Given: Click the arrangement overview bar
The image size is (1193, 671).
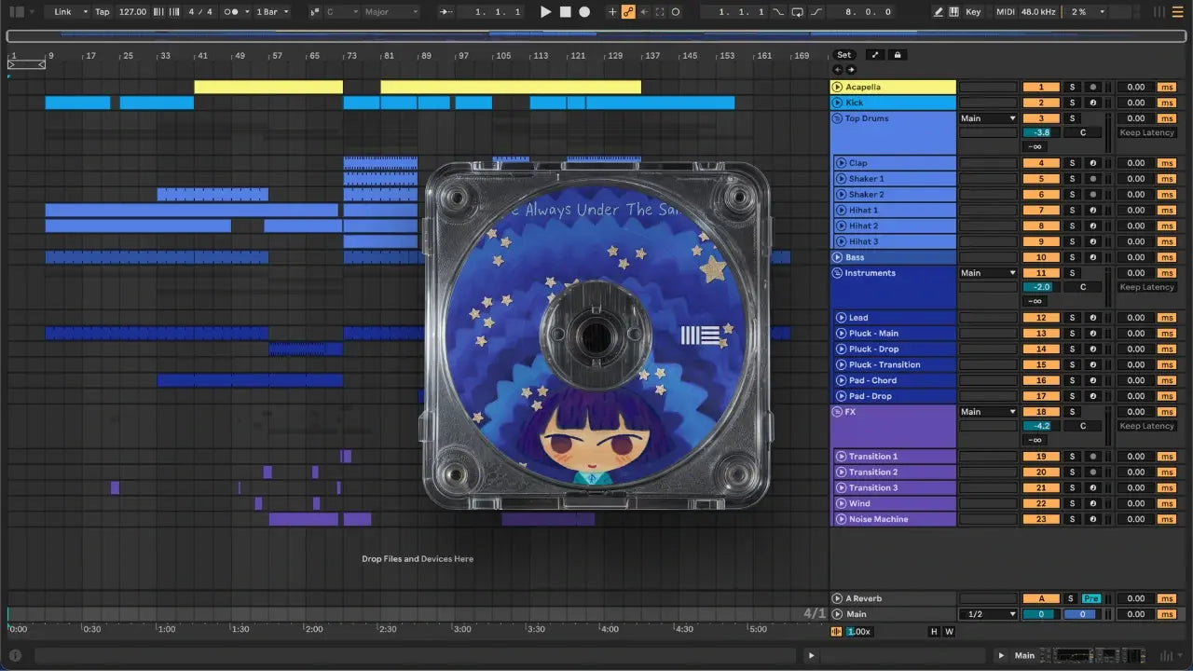Looking at the screenshot, I should [x=596, y=36].
